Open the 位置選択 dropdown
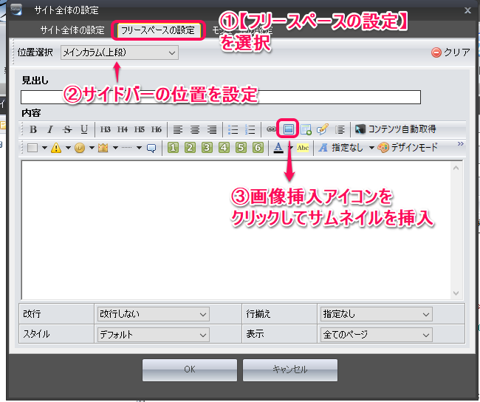 point(119,52)
